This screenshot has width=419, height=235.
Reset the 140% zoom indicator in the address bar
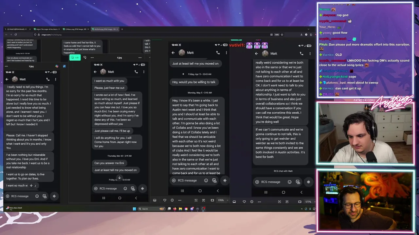(x=277, y=35)
